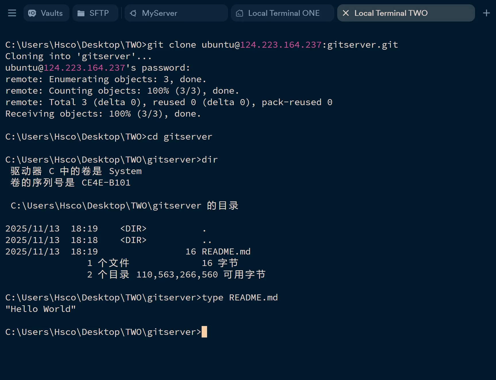Click the "type README.md" command text

click(x=240, y=298)
